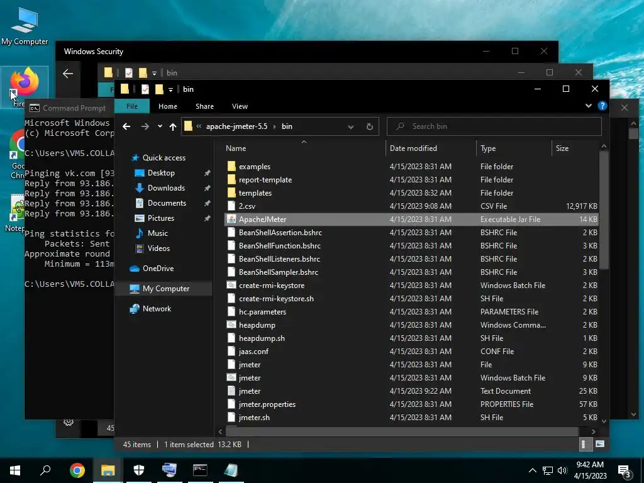The width and height of the screenshot is (644, 483).
Task: Open Google Chrome from the taskbar
Action: [77, 470]
